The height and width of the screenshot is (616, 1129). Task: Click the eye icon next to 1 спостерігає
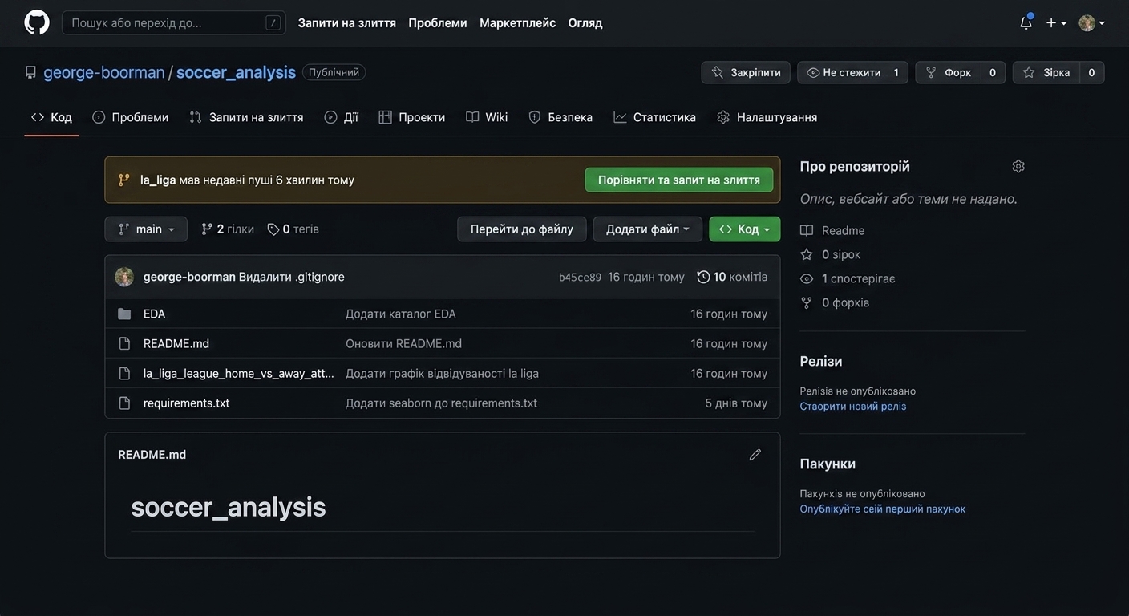(x=807, y=278)
